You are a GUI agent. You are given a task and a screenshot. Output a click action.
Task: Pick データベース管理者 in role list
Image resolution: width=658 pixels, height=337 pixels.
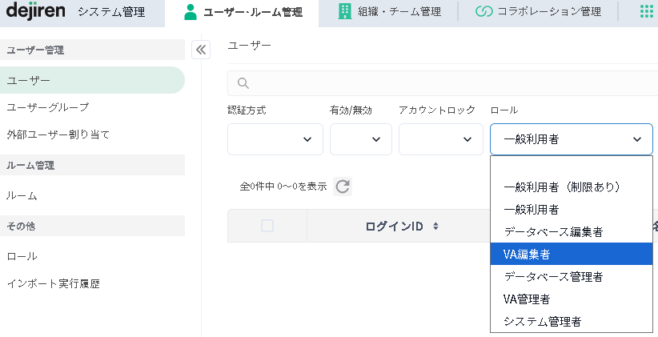[x=571, y=276]
